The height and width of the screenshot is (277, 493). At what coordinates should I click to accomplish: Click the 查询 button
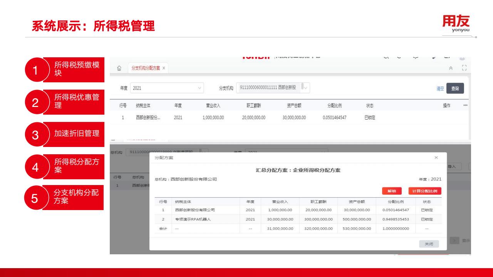pos(455,88)
